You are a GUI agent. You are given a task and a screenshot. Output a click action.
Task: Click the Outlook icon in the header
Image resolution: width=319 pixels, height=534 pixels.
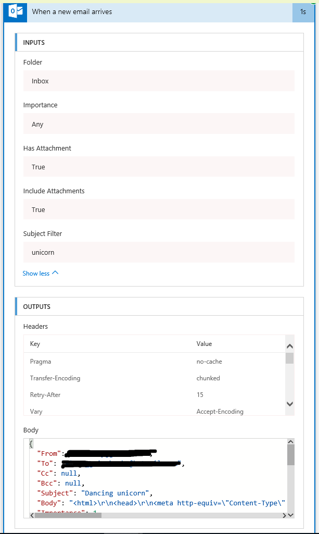click(15, 11)
